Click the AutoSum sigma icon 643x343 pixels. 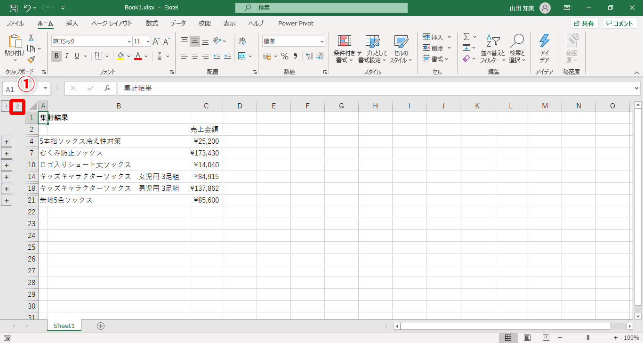[x=466, y=37]
